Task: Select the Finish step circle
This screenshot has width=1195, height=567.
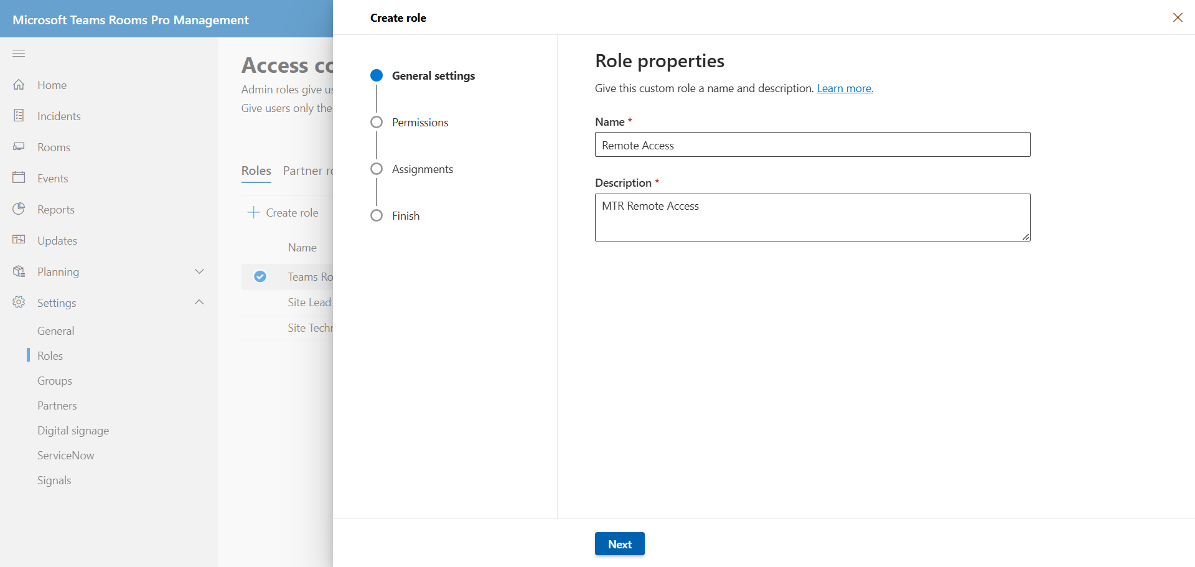Action: click(377, 215)
